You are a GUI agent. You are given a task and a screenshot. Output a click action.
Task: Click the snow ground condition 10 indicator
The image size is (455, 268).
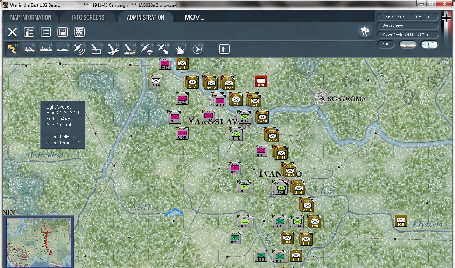(429, 45)
